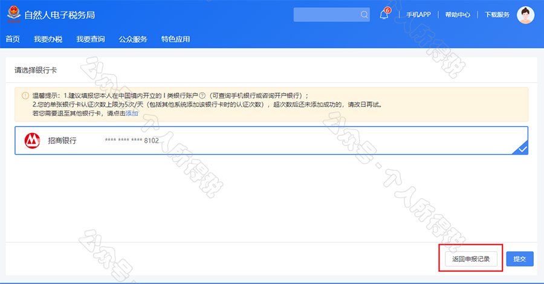Click the magnifier search icon

click(364, 15)
